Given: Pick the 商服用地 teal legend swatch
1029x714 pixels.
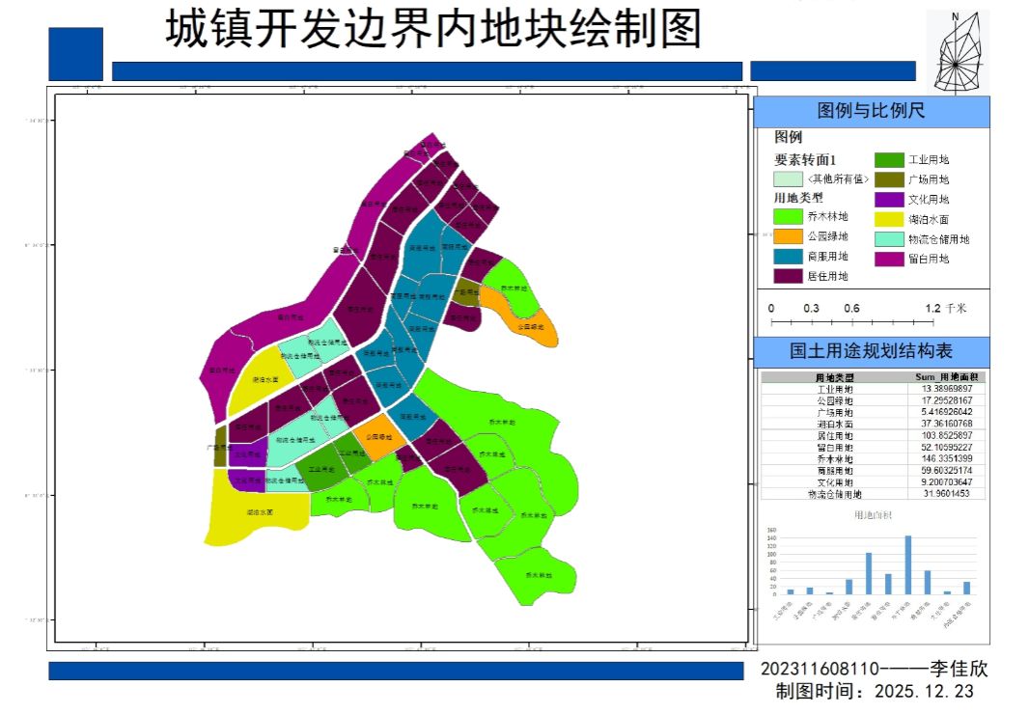Looking at the screenshot, I should [788, 257].
